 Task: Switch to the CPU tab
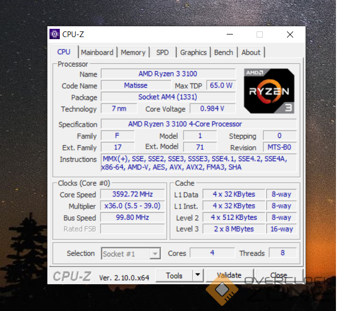tap(64, 52)
